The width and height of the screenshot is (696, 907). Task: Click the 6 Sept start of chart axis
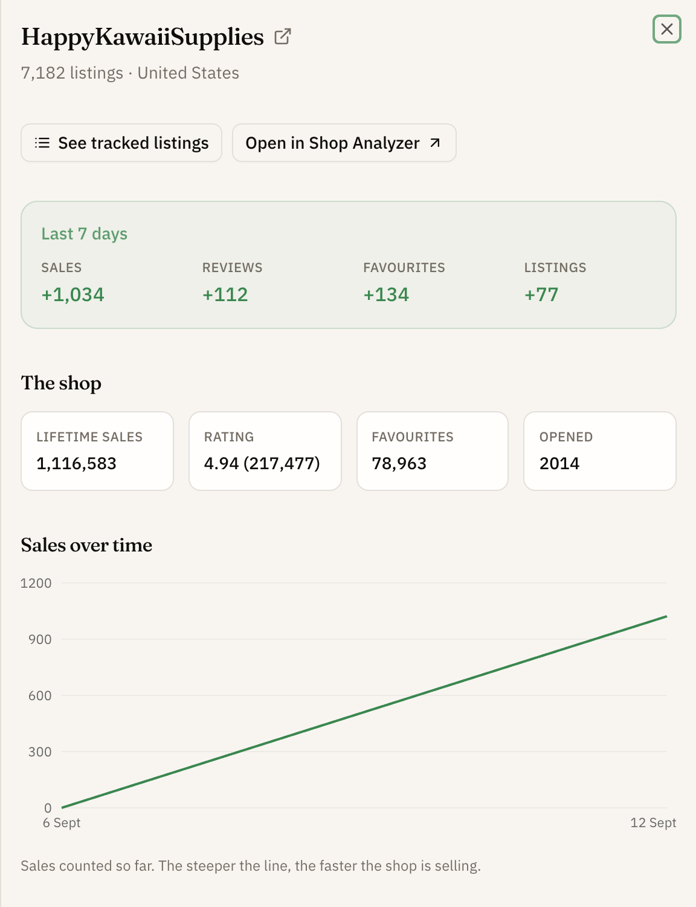tap(62, 822)
